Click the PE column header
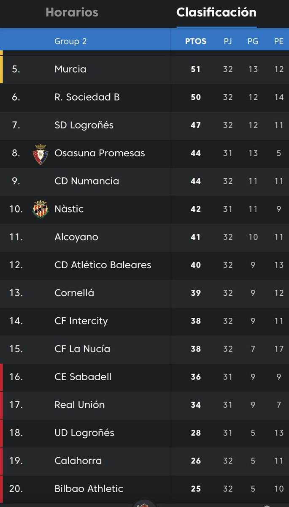This screenshot has width=289, height=507. tap(279, 41)
